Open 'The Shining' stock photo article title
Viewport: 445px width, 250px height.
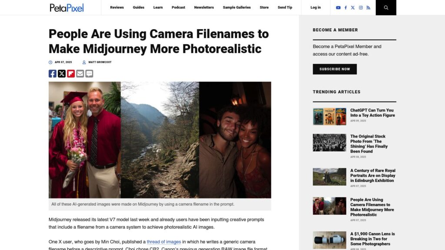(x=369, y=144)
